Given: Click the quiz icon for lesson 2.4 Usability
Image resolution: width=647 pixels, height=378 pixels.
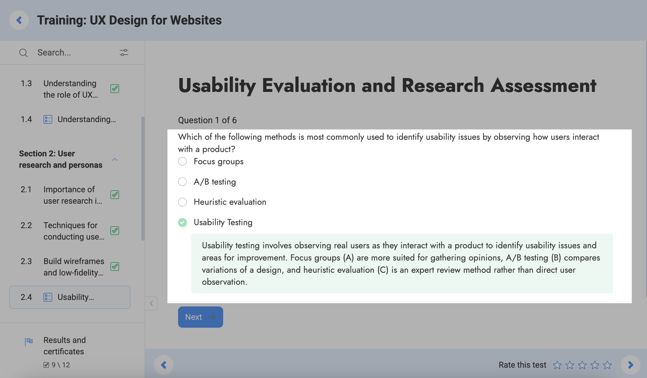Looking at the screenshot, I should (48, 297).
